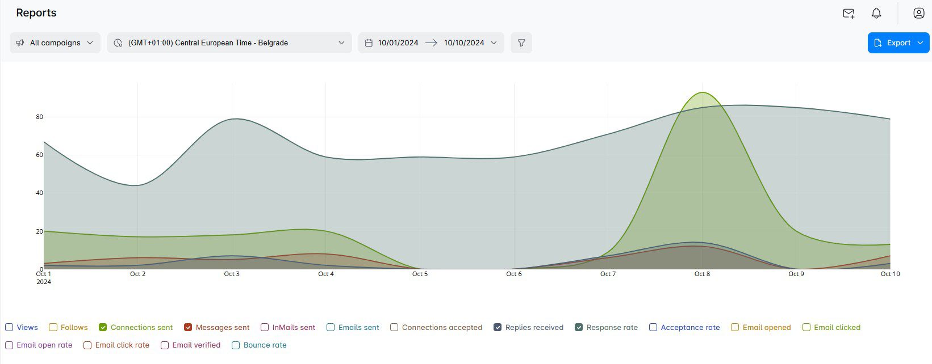932x364 pixels.
Task: Click the 40 y-axis value
Action: [40, 193]
